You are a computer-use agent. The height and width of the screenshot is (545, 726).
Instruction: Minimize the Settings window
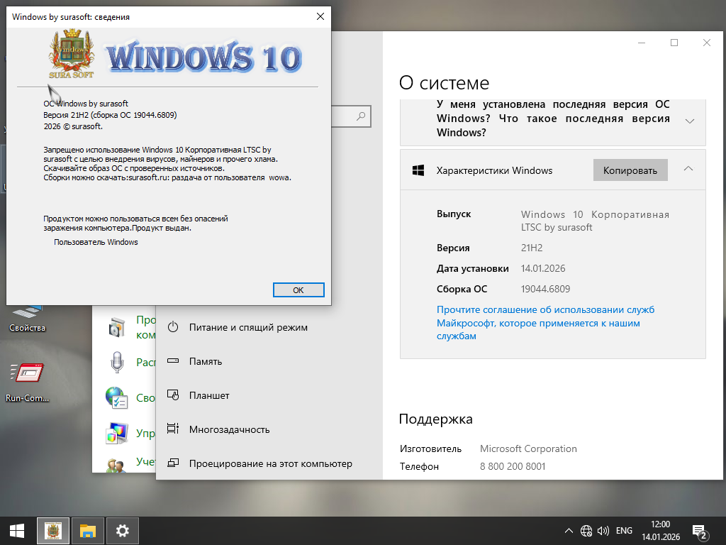[642, 43]
